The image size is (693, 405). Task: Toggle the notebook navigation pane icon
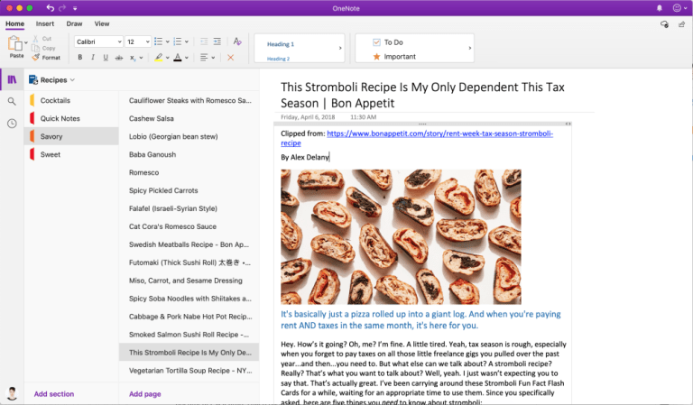(12, 79)
